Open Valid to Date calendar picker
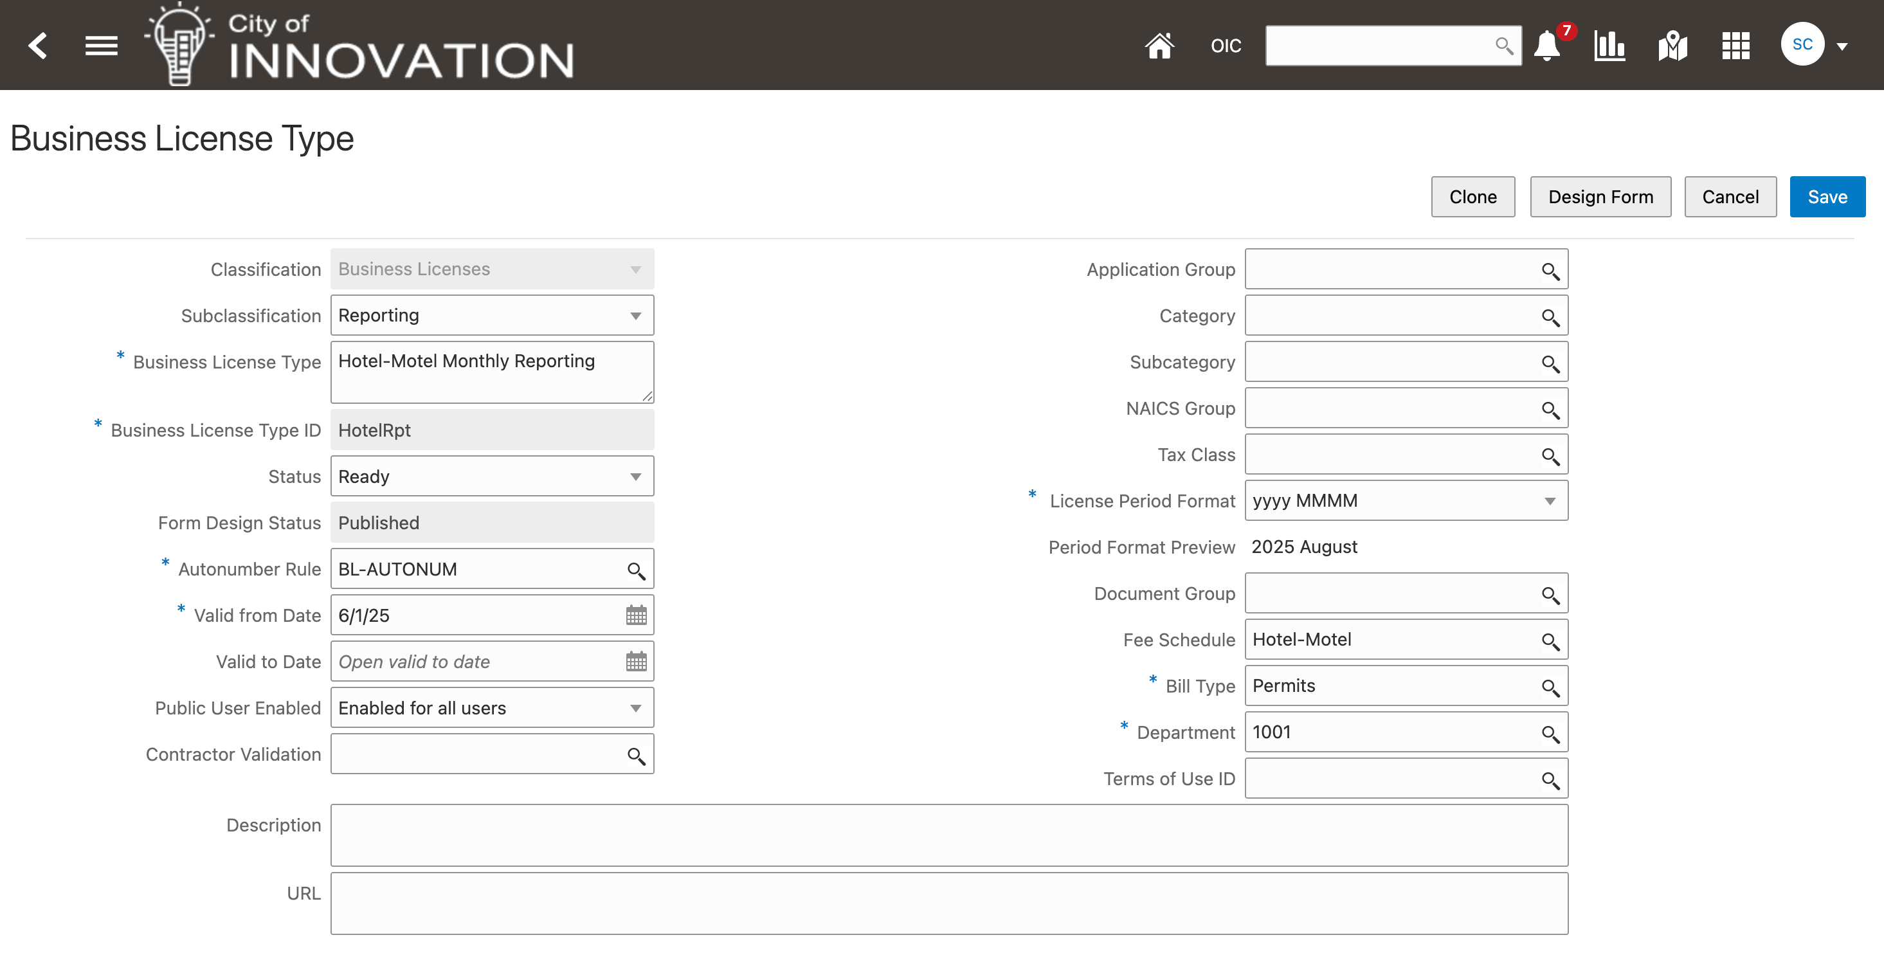Screen dimensions: 1884x962 point(635,661)
